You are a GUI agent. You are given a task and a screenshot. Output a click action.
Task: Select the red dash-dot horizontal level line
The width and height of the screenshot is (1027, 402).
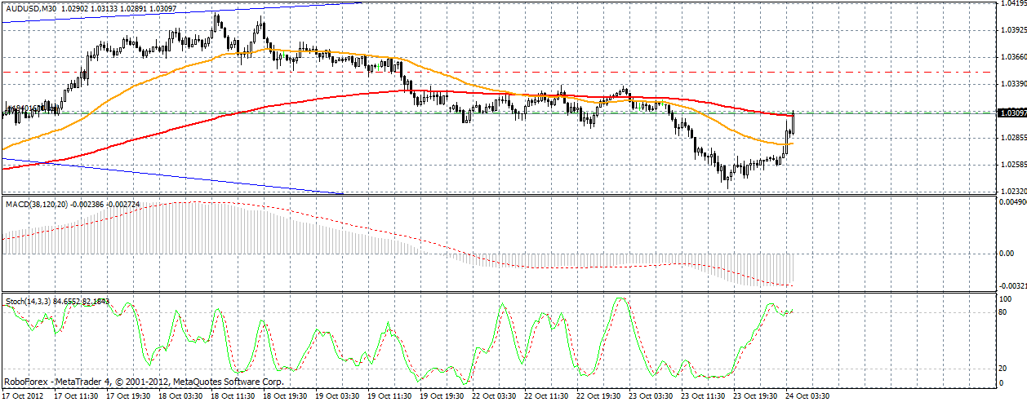pyautogui.click(x=498, y=72)
